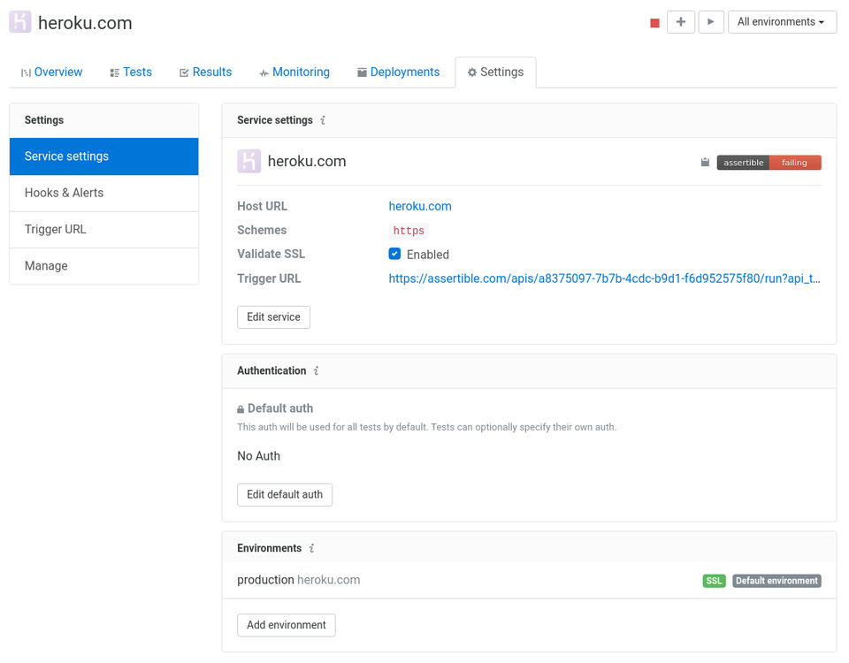Image resolution: width=849 pixels, height=663 pixels.
Task: Open the heroku.com Host URL link
Action: tap(420, 206)
